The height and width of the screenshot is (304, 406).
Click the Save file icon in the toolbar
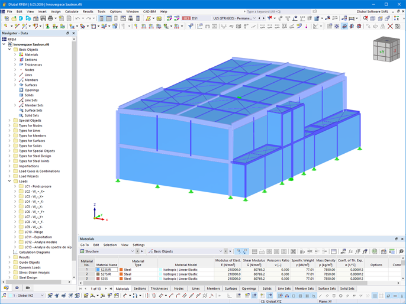pyautogui.click(x=43, y=18)
